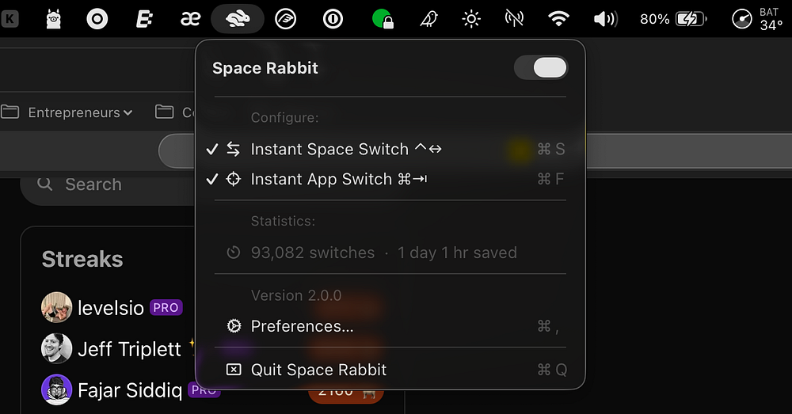
Task: Click the battery indicator at 80%
Action: (x=673, y=19)
